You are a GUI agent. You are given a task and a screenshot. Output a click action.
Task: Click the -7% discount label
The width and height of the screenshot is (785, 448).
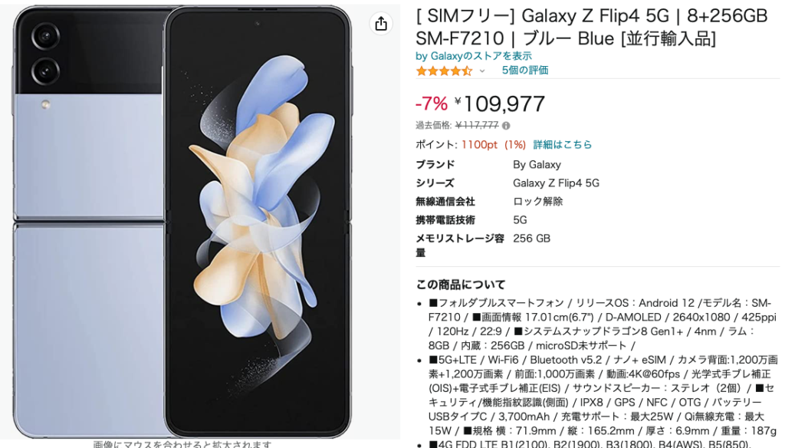[432, 104]
